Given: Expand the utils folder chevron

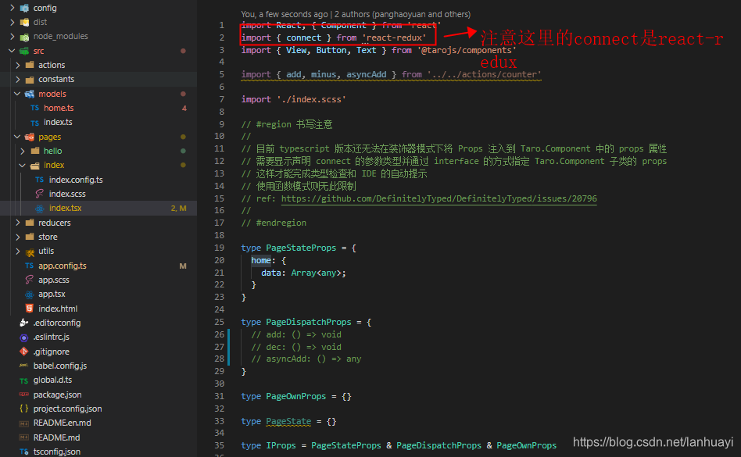Looking at the screenshot, I should coord(18,251).
